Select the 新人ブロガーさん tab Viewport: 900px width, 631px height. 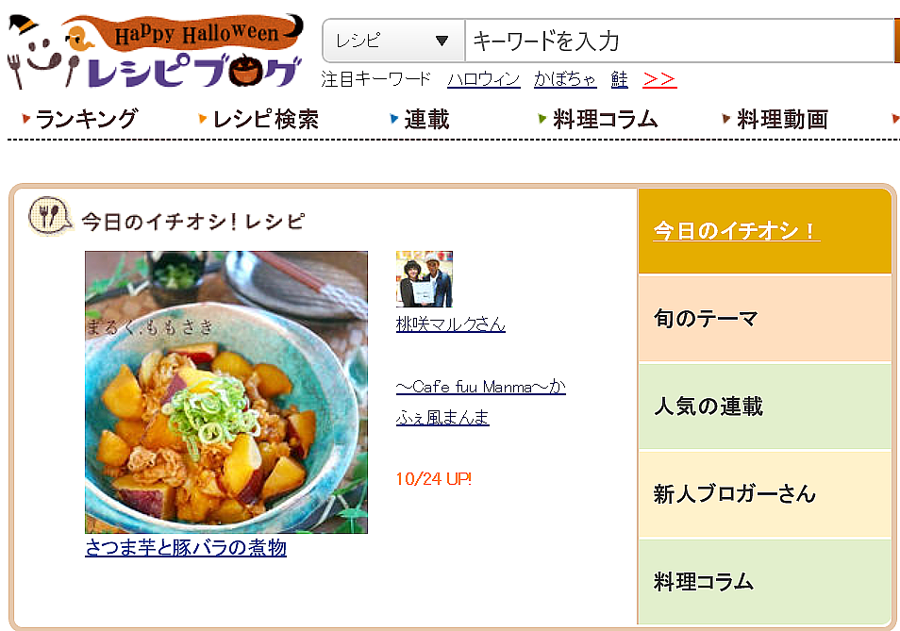point(764,494)
